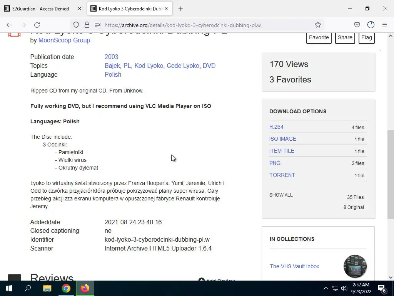Open the taskbar clock and date
Viewport: 394px width, 296px height.
361,288
